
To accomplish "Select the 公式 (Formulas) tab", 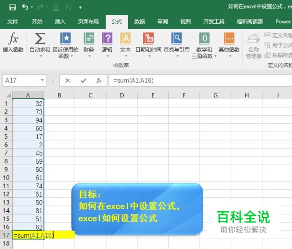I will coord(117,22).
